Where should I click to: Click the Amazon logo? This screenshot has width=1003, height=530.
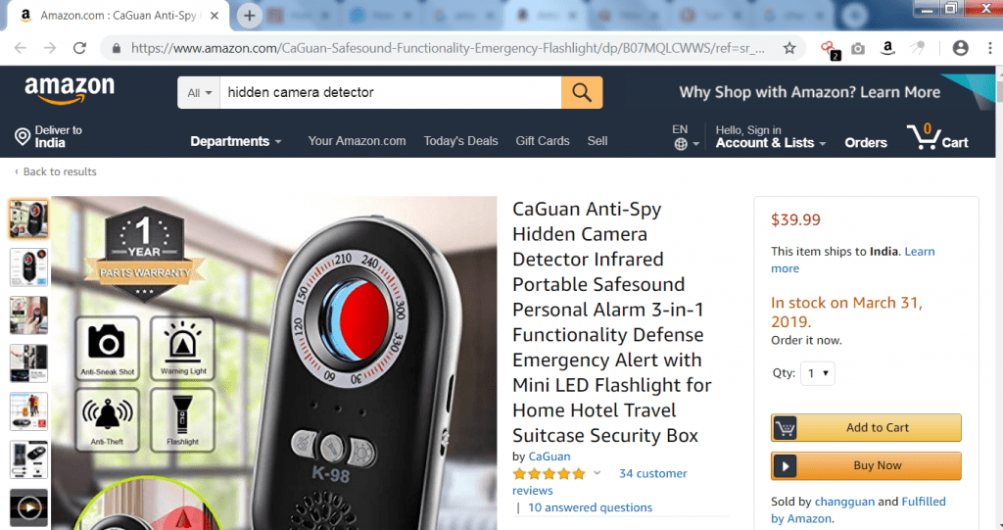point(70,90)
